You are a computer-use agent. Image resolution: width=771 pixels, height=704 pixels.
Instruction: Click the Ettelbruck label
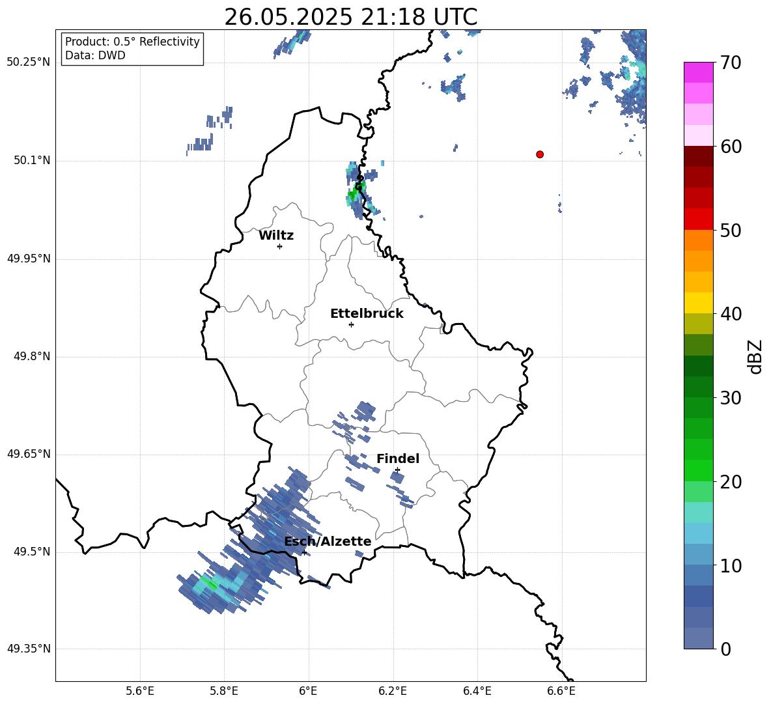click(367, 314)
